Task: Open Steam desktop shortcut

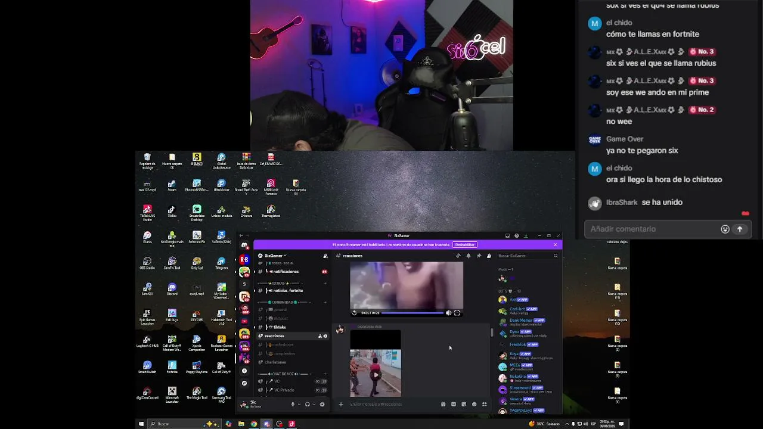Action: 172,185
